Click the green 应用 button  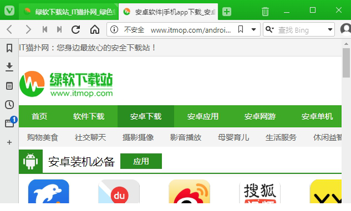click(x=141, y=161)
